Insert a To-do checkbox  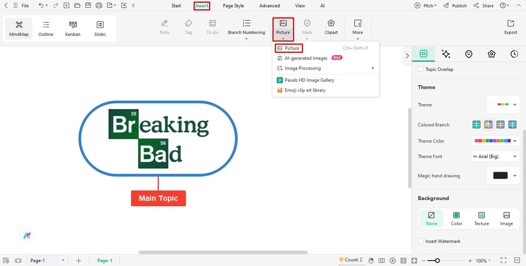(x=212, y=27)
